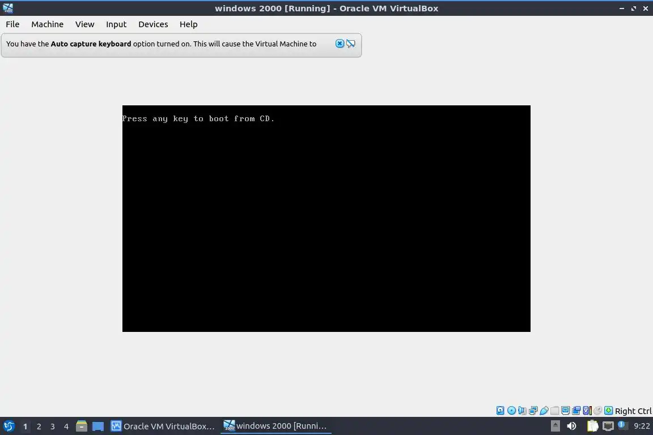Open the volume control tray icon
Image resolution: width=653 pixels, height=435 pixels.
tap(571, 426)
